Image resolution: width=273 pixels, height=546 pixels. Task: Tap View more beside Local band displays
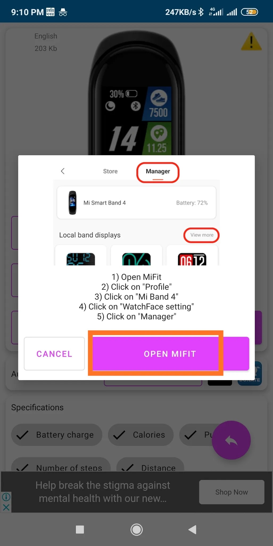[202, 235]
